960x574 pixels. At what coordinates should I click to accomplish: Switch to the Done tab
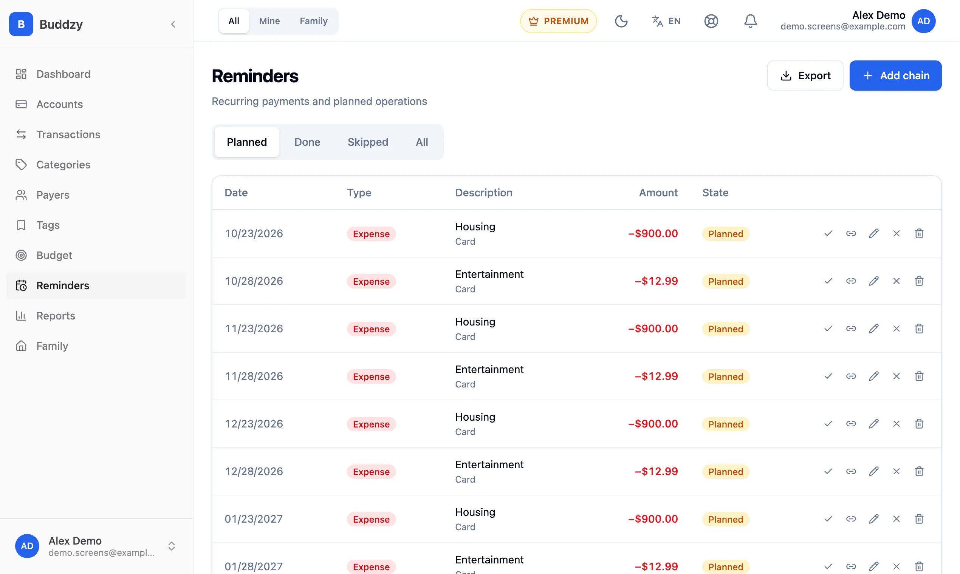(x=307, y=142)
